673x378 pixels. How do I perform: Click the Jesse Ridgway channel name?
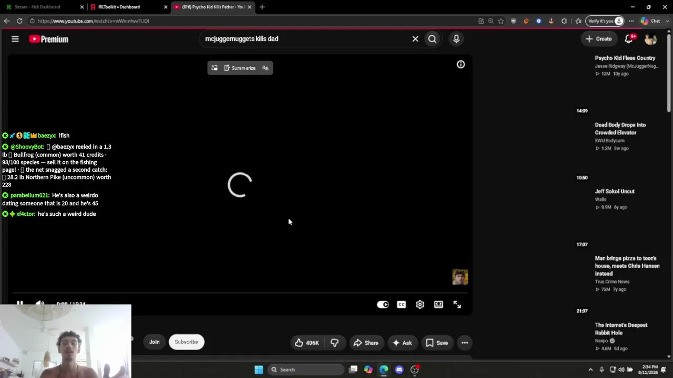pyautogui.click(x=626, y=66)
